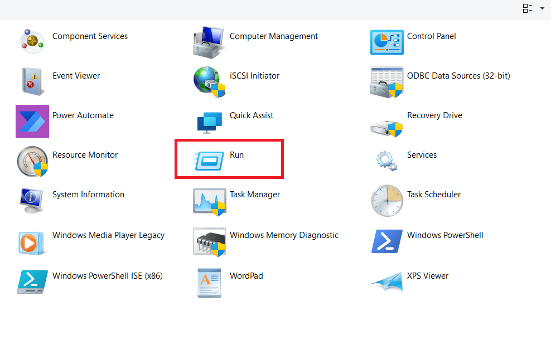The height and width of the screenshot is (340, 551).
Task: Select the Event Viewer label
Action: 76,76
